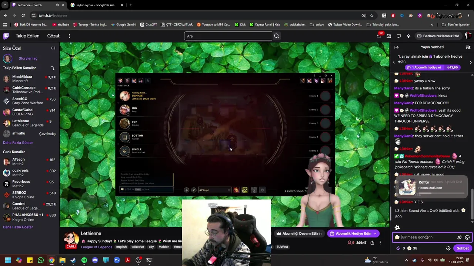Click Aboneliği Devam Ettirin button
Viewport: 474px width, 266px height.
(299, 233)
